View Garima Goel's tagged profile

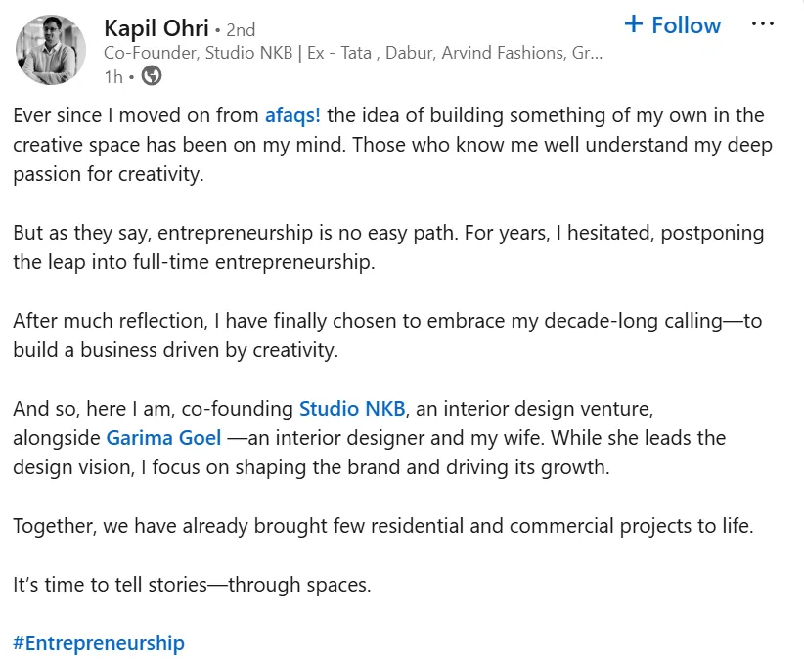click(163, 438)
